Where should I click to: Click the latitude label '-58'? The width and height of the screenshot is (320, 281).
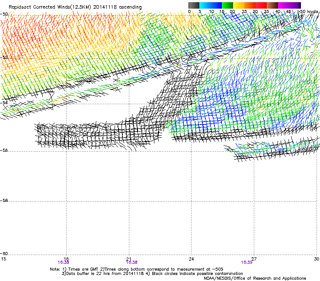4,201
